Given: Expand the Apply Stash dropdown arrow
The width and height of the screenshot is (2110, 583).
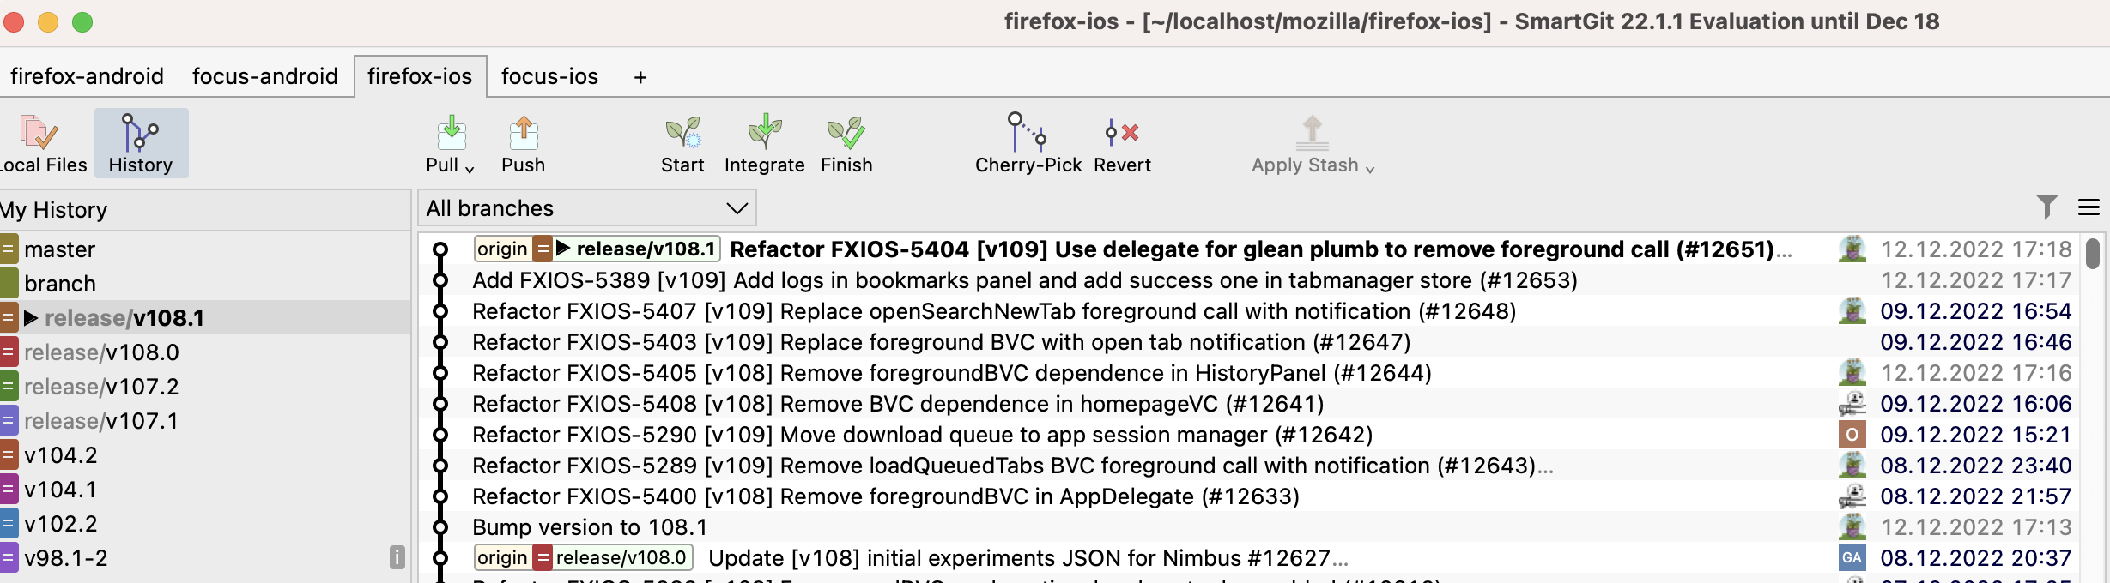Looking at the screenshot, I should coord(1370,169).
